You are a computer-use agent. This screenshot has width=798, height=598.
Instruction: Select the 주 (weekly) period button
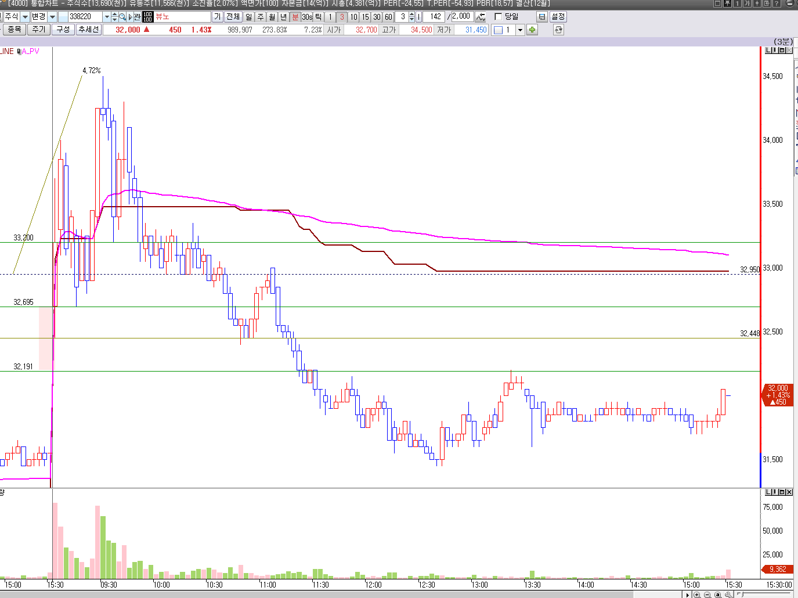coord(260,17)
